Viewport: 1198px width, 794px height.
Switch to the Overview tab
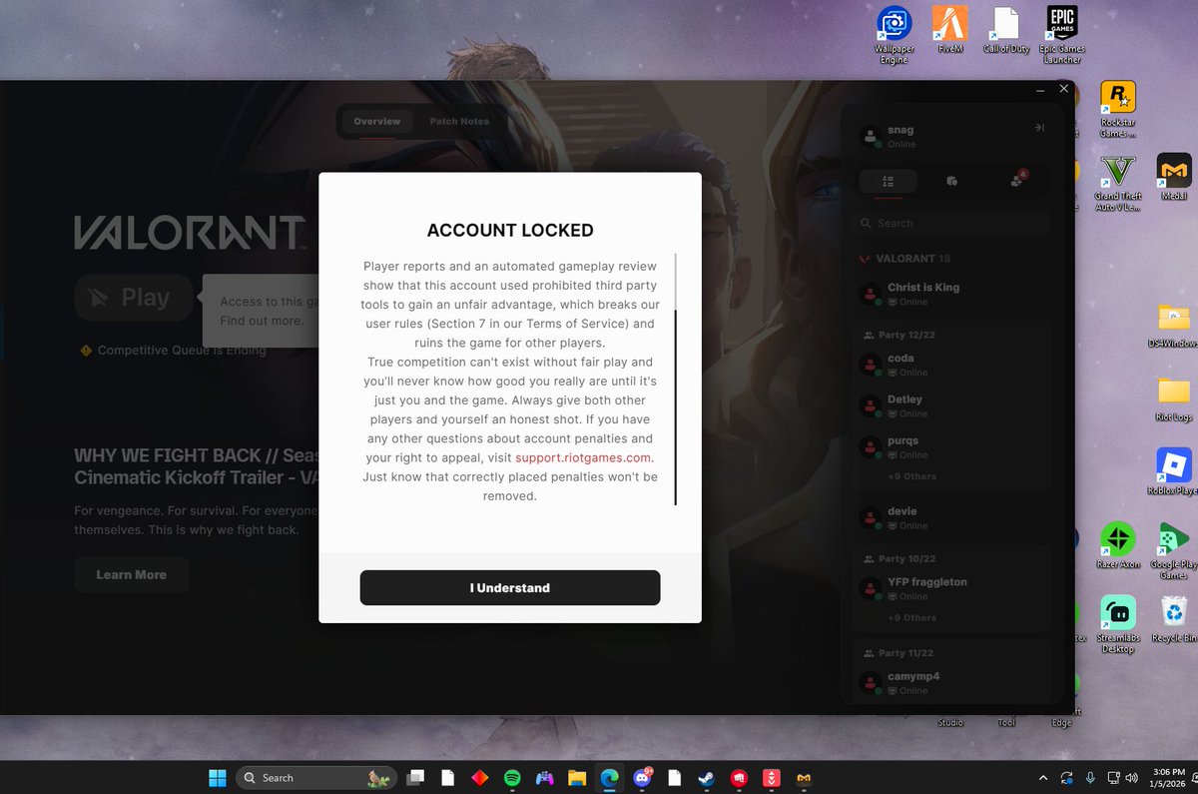[x=376, y=122]
